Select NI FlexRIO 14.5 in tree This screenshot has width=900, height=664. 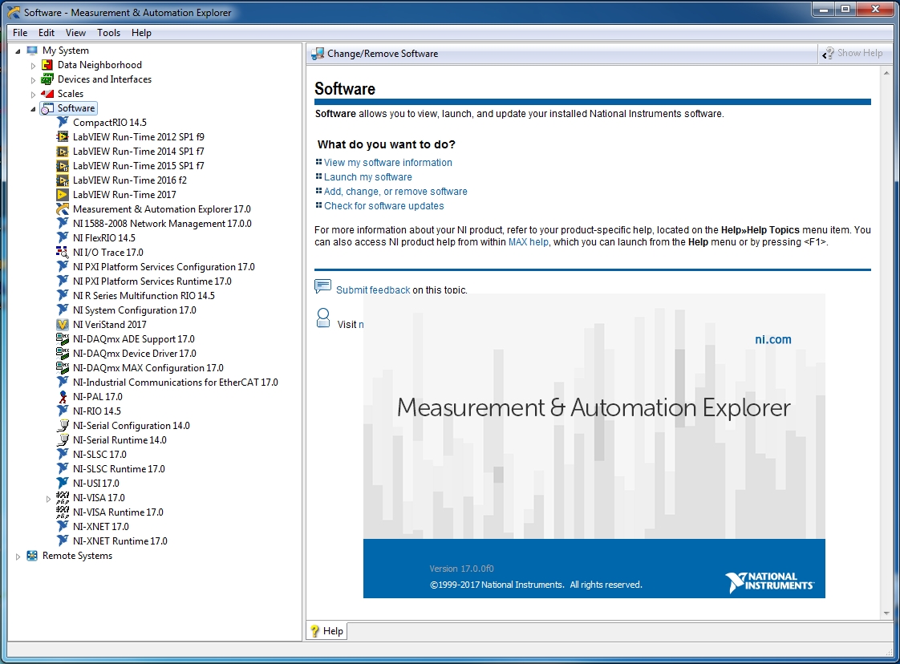click(104, 237)
